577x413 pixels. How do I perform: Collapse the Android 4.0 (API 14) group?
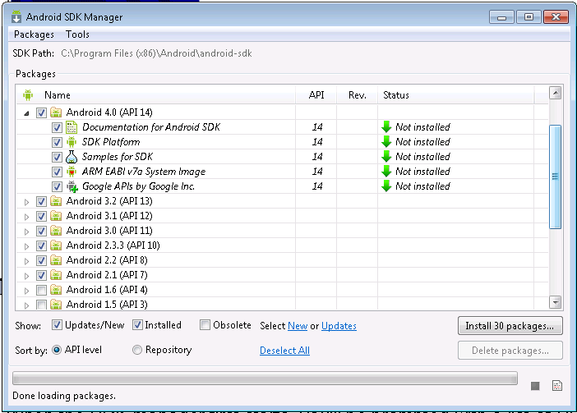[26, 113]
